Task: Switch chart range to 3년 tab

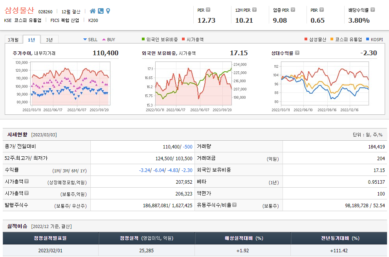Action: coord(50,40)
